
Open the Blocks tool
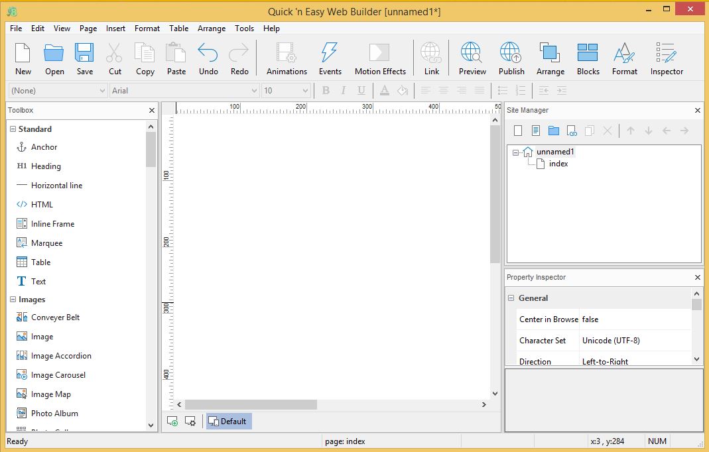[x=588, y=59]
